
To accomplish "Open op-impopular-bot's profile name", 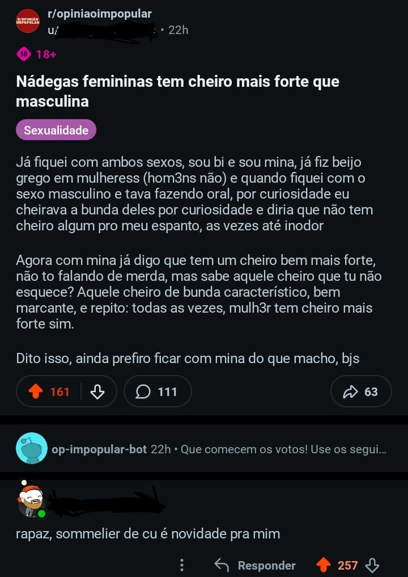I will tap(99, 449).
